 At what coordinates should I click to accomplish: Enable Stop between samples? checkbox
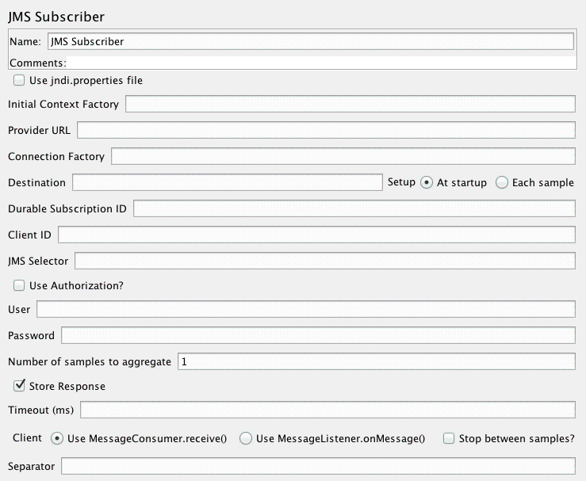click(449, 438)
